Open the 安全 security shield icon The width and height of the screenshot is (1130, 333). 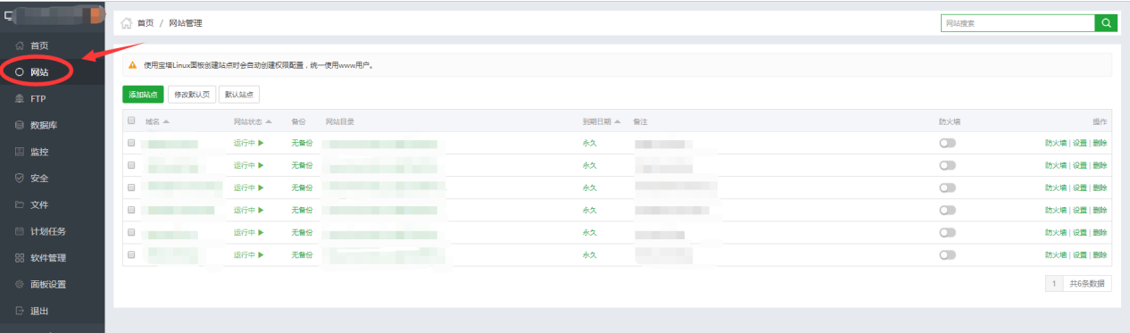[x=20, y=178]
